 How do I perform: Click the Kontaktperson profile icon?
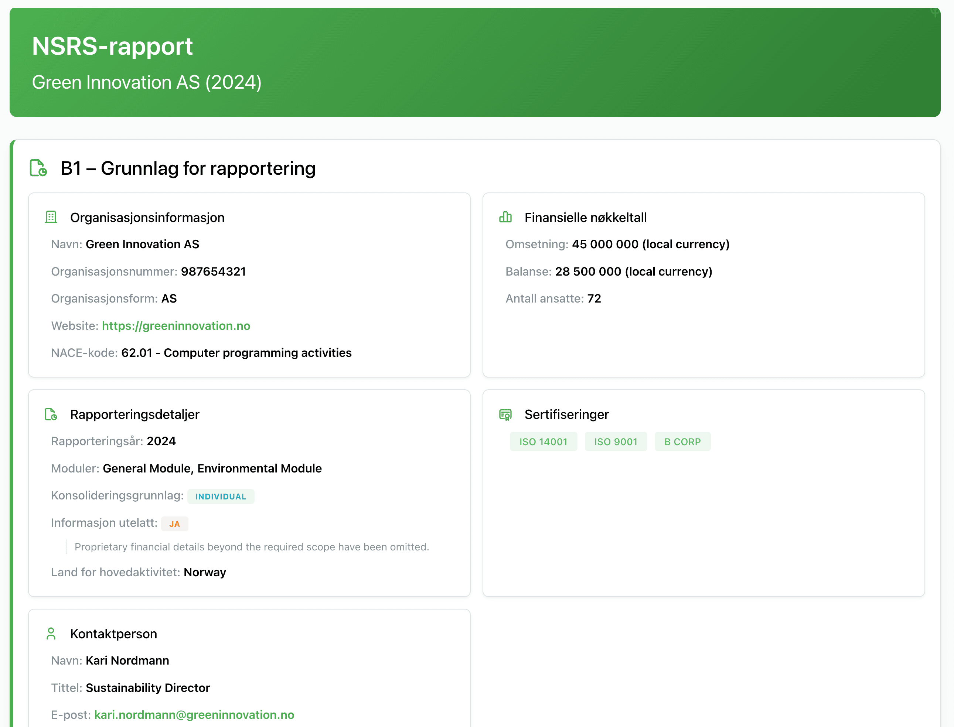pyautogui.click(x=51, y=634)
